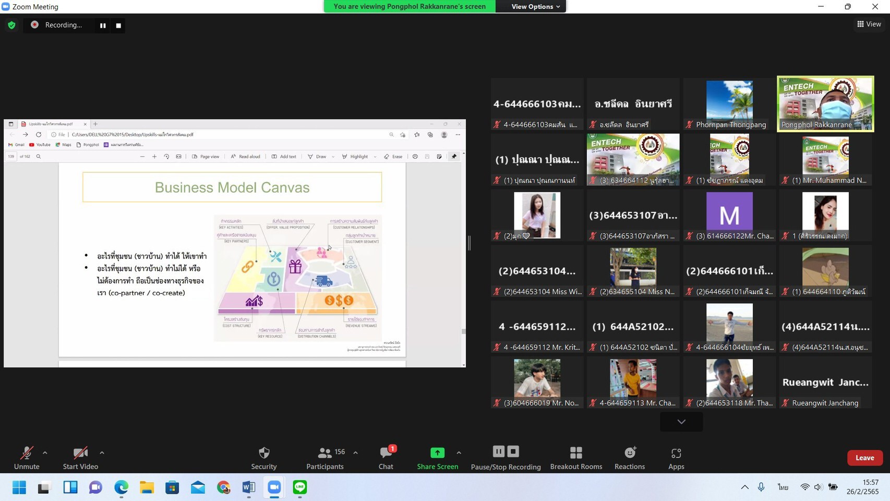The height and width of the screenshot is (501, 890).
Task: Open the View layout menu
Action: pos(869,24)
